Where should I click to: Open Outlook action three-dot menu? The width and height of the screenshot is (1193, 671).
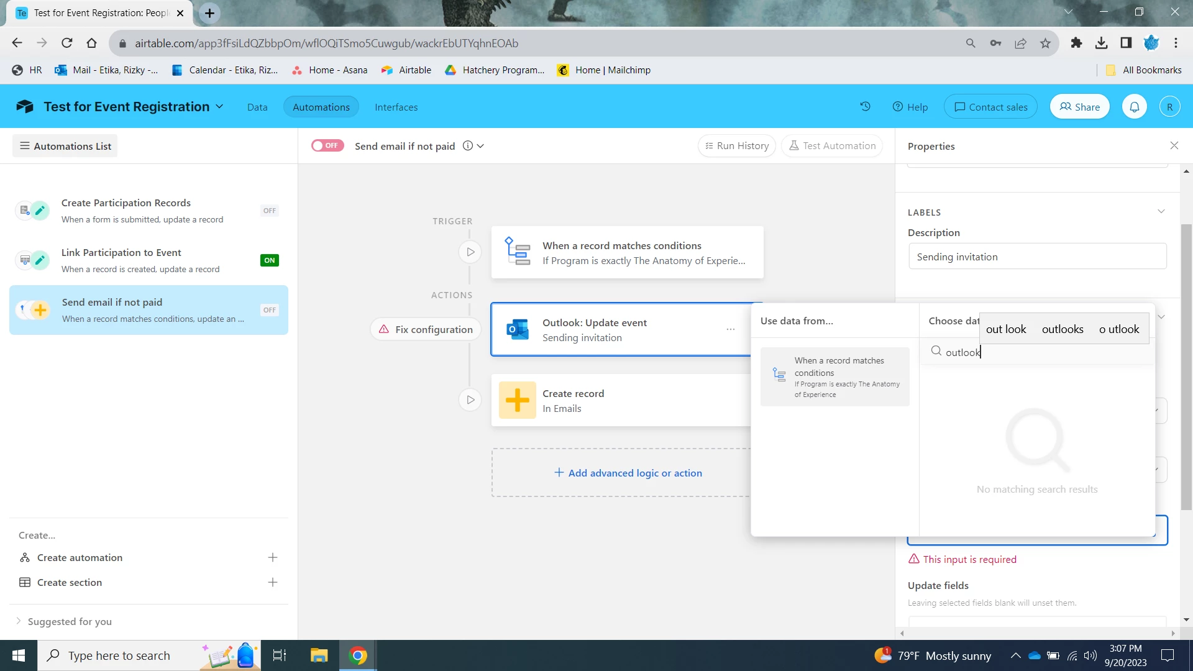coord(730,329)
